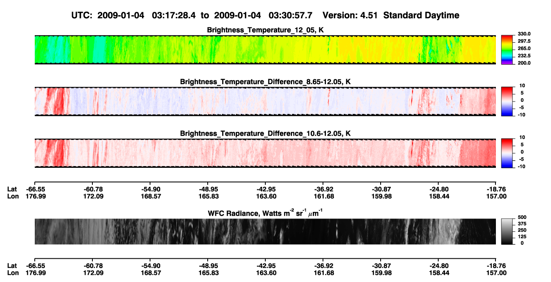The image size is (551, 282).
Task: Click the 10.6-12.05 difference color scale bar
Action: (507, 153)
